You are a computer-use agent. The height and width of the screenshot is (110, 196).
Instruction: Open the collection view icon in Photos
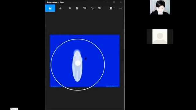[50, 8]
